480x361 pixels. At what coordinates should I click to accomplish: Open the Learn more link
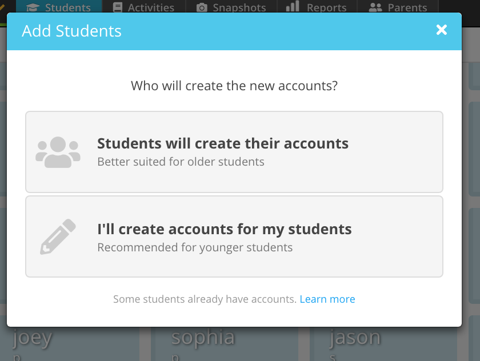click(x=327, y=299)
